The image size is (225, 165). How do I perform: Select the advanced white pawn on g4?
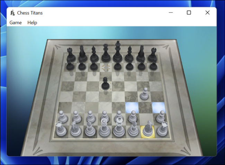point(144,94)
